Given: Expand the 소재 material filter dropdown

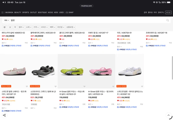Looking at the screenshot, I should tap(28, 27).
